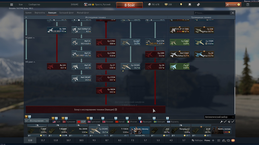Open the player profile avatar icon
The width and height of the screenshot is (259, 145).
[85, 5]
